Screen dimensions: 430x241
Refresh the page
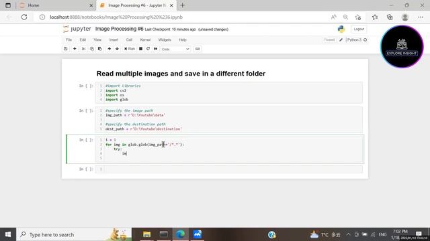pyautogui.click(x=24, y=17)
